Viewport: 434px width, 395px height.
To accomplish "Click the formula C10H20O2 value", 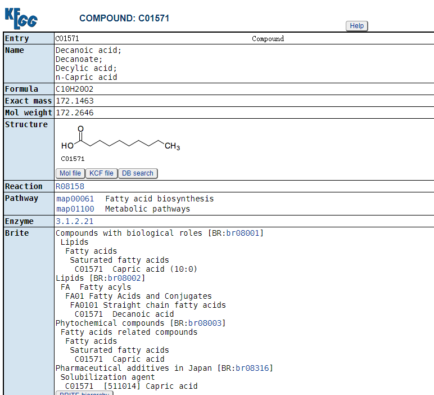I will [74, 89].
